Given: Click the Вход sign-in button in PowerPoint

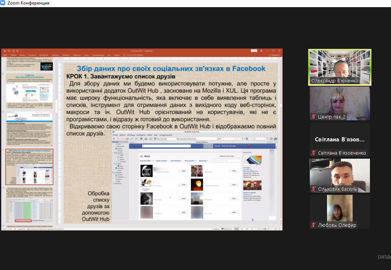Looking at the screenshot, I should point(254,51).
